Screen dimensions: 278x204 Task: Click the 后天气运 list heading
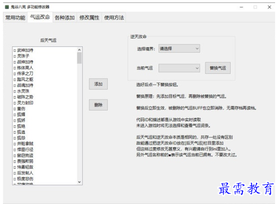coord(48,40)
